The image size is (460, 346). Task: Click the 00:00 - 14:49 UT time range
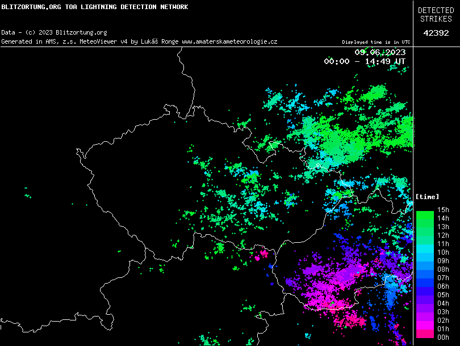coord(365,61)
